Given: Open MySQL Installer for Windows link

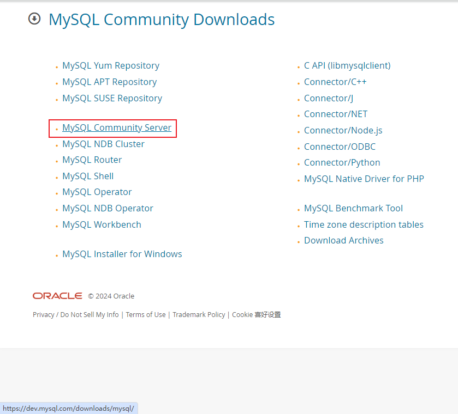Looking at the screenshot, I should coord(122,254).
